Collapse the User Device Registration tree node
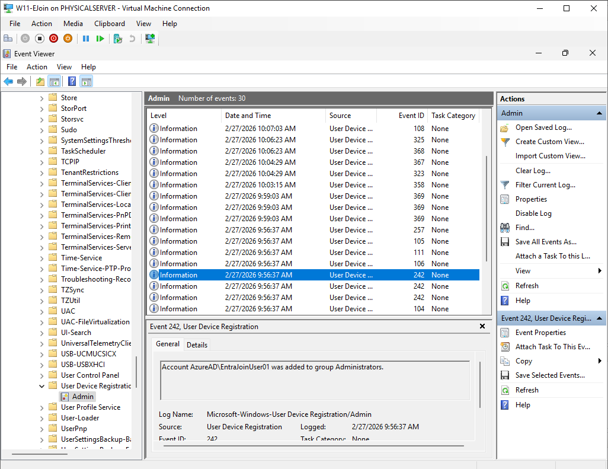Image resolution: width=608 pixels, height=469 pixels. pyautogui.click(x=41, y=386)
